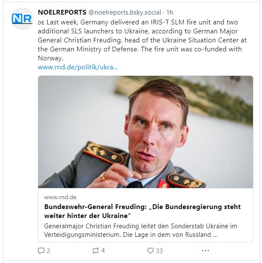Repost using the repost arrows icon

[96, 251]
